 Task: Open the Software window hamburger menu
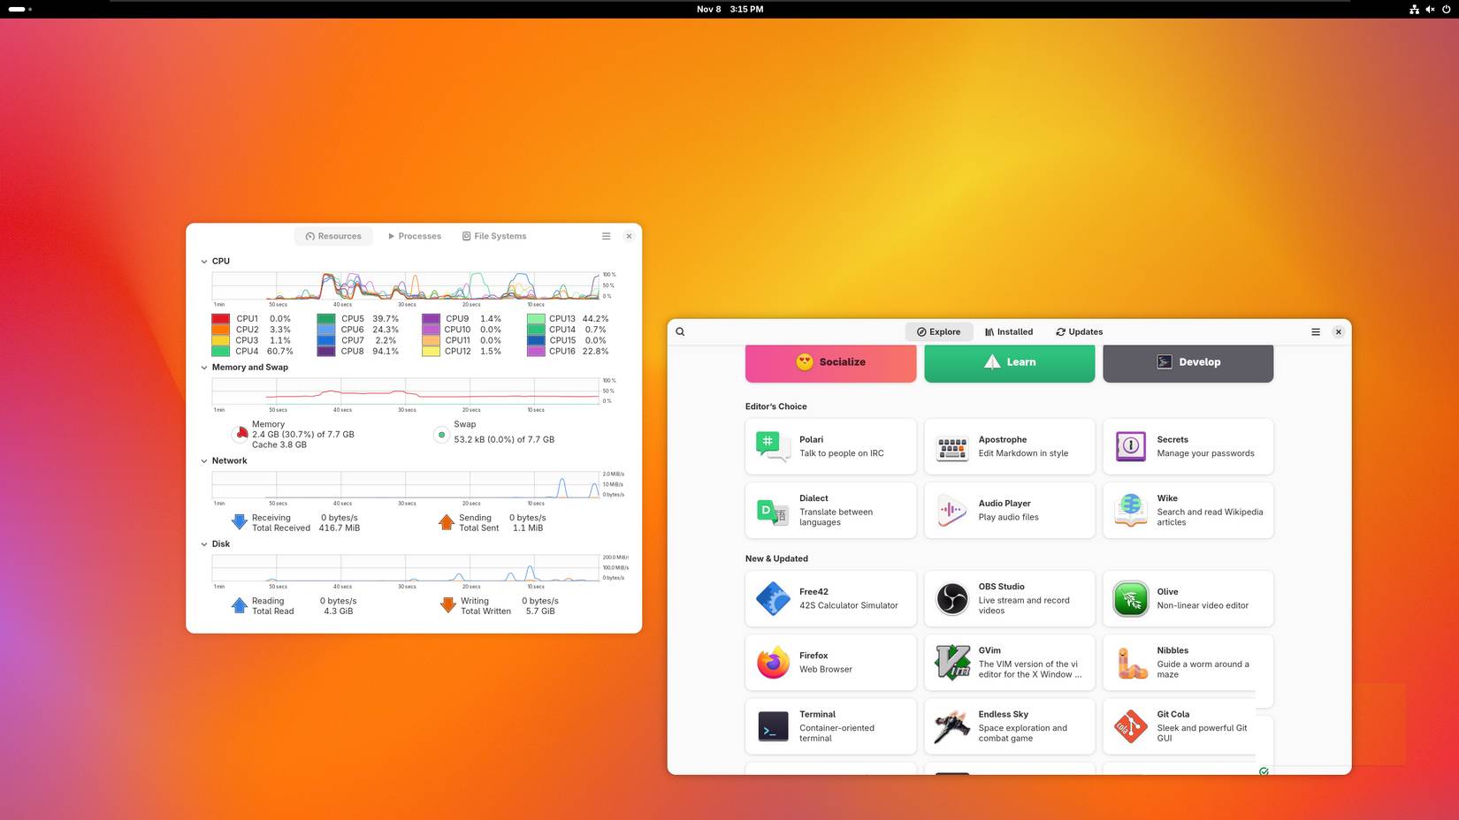coord(1316,332)
